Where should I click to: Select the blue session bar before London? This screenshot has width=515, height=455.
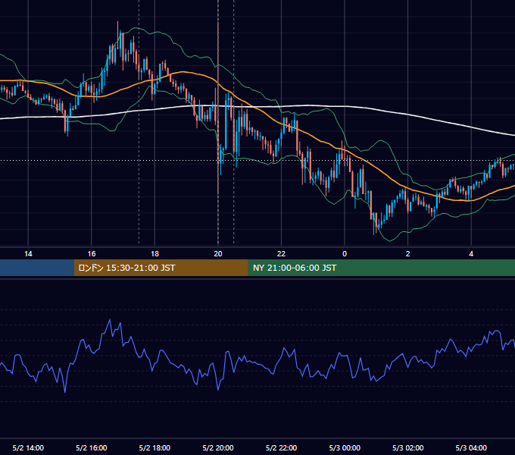tap(37, 268)
